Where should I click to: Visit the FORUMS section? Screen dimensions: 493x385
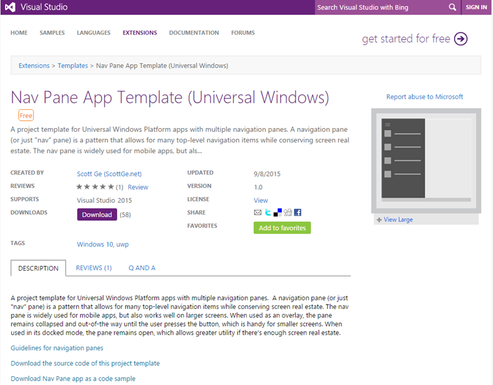point(243,33)
